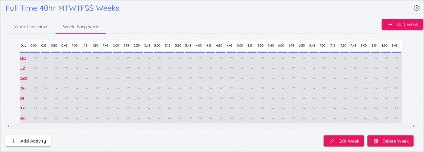Open the Wed day link
Screen dimensions: 424x152
23,78
